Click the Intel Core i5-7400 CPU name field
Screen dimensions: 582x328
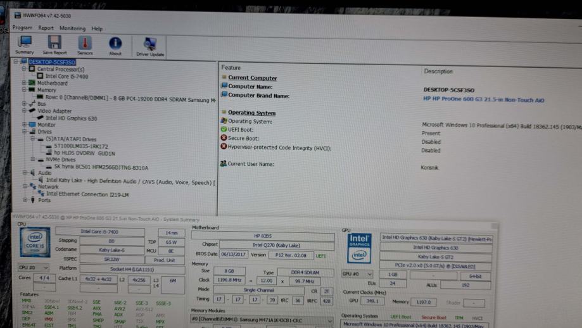[x=100, y=232]
